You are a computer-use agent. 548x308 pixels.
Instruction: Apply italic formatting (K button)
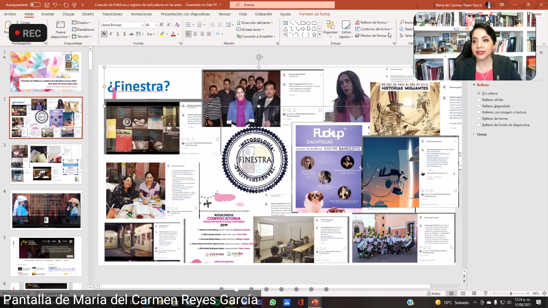pos(111,34)
